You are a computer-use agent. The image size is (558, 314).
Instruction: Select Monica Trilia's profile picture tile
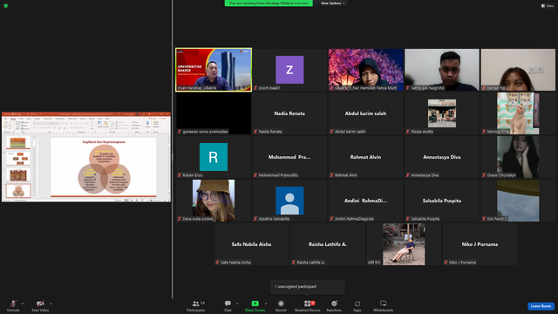[518, 113]
